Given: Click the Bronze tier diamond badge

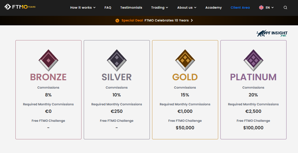Looking at the screenshot, I should coord(48,60).
